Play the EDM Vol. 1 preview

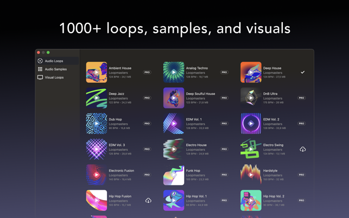coord(174,124)
